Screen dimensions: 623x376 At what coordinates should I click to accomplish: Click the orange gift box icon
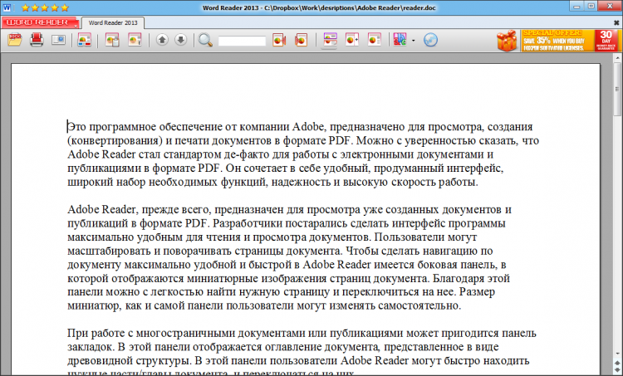pos(508,41)
